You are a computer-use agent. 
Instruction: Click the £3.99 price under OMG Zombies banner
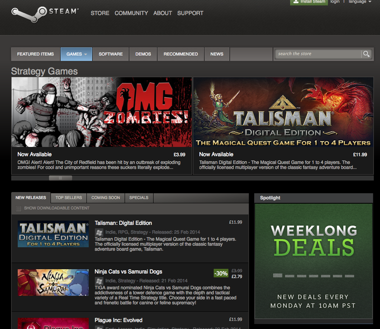179,155
